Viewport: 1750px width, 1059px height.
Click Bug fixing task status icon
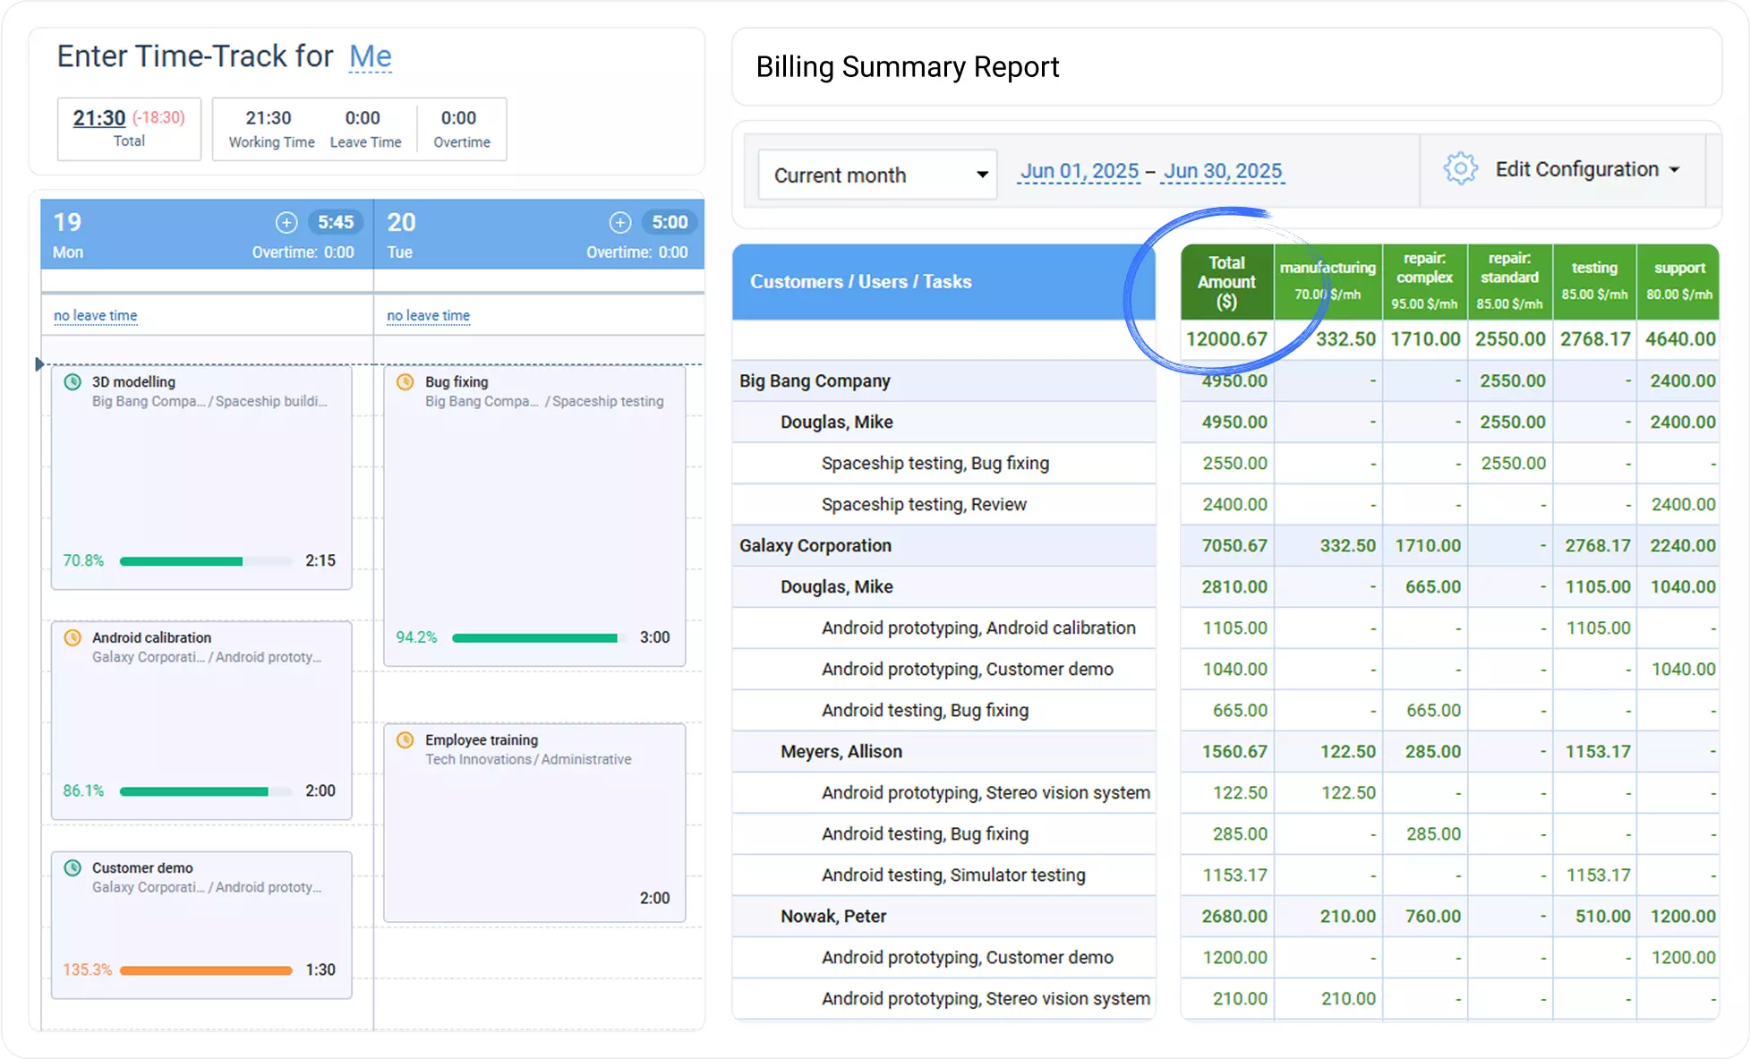tap(405, 382)
